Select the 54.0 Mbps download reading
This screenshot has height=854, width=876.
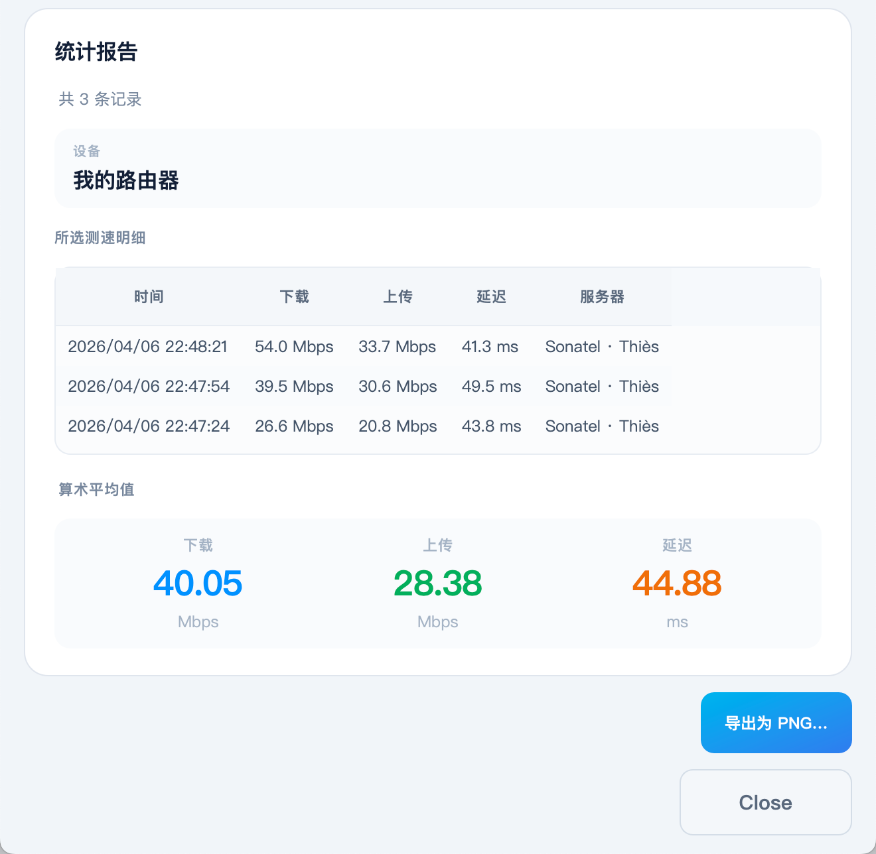tap(294, 346)
